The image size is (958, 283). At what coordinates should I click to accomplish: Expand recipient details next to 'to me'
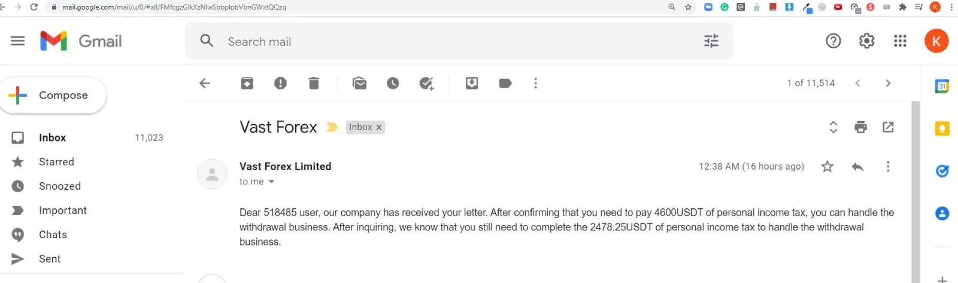[271, 182]
